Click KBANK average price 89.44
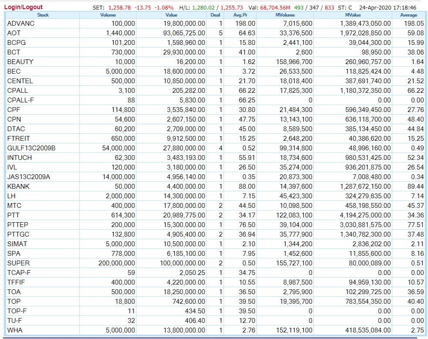 [x=416, y=186]
